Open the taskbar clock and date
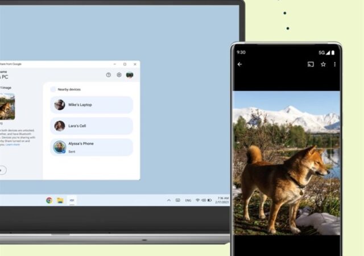 point(222,200)
